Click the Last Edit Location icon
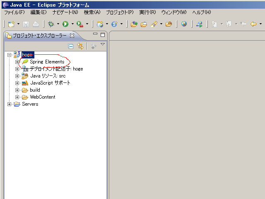 [x=243, y=24]
